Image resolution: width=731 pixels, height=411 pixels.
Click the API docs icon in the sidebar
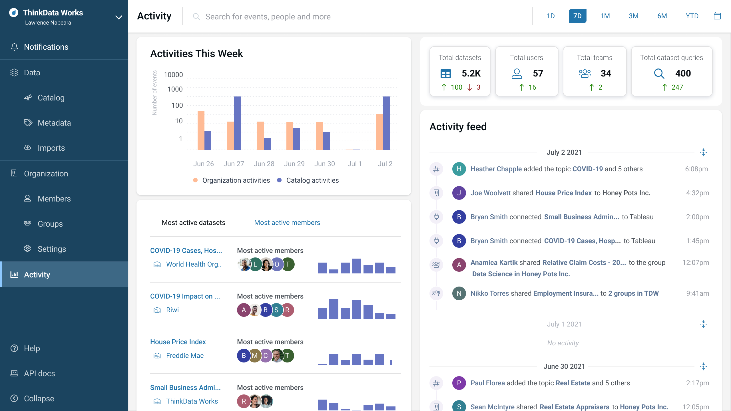tap(14, 373)
